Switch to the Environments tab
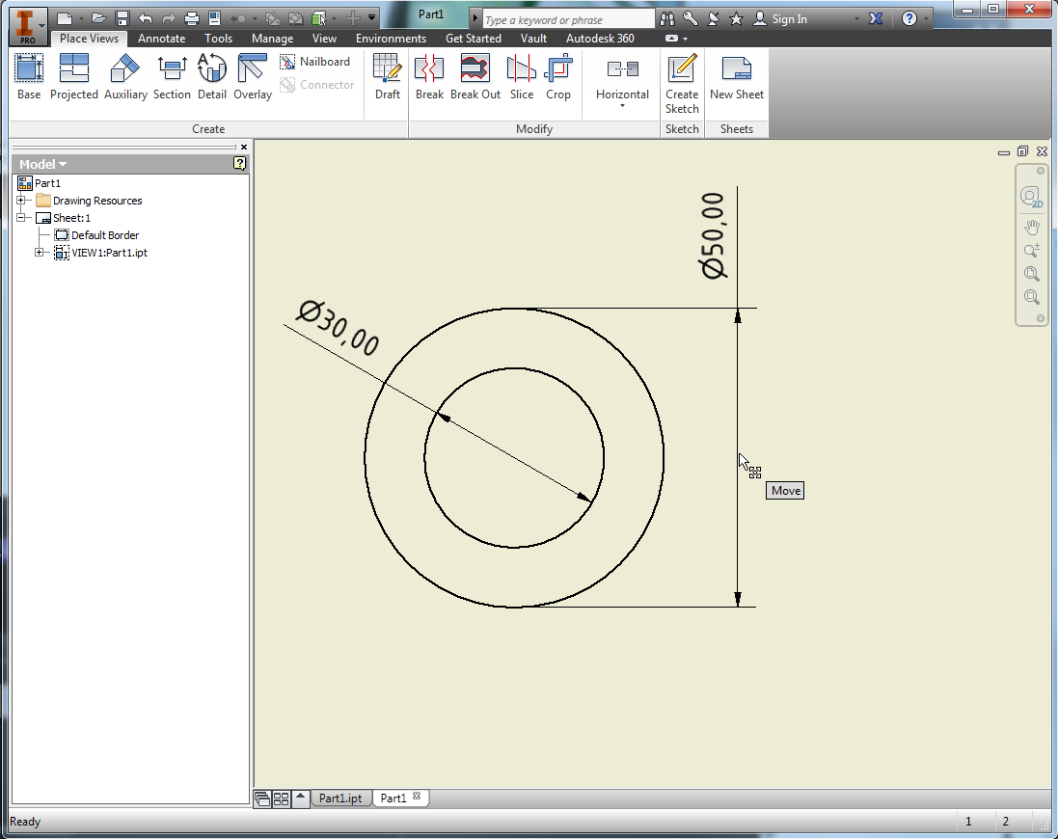Image resolution: width=1058 pixels, height=839 pixels. [391, 39]
